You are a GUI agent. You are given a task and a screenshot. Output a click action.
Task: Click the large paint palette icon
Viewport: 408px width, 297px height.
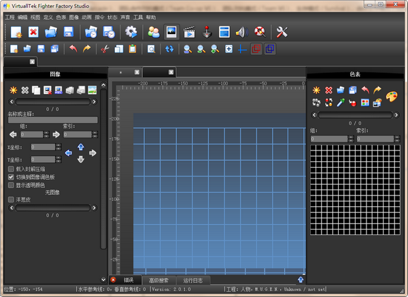click(392, 96)
